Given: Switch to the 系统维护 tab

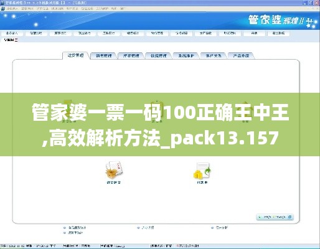Looking at the screenshot, I should 186,55.
